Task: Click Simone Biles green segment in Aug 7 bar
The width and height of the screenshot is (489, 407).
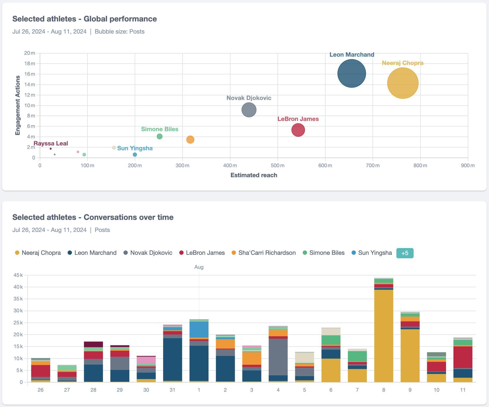Action: point(357,356)
